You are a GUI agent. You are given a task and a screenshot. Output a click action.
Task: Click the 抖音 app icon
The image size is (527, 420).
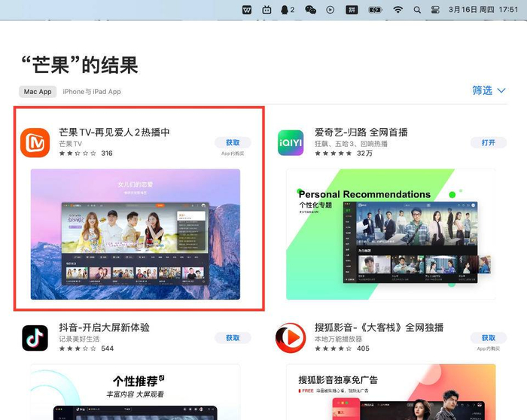click(35, 338)
